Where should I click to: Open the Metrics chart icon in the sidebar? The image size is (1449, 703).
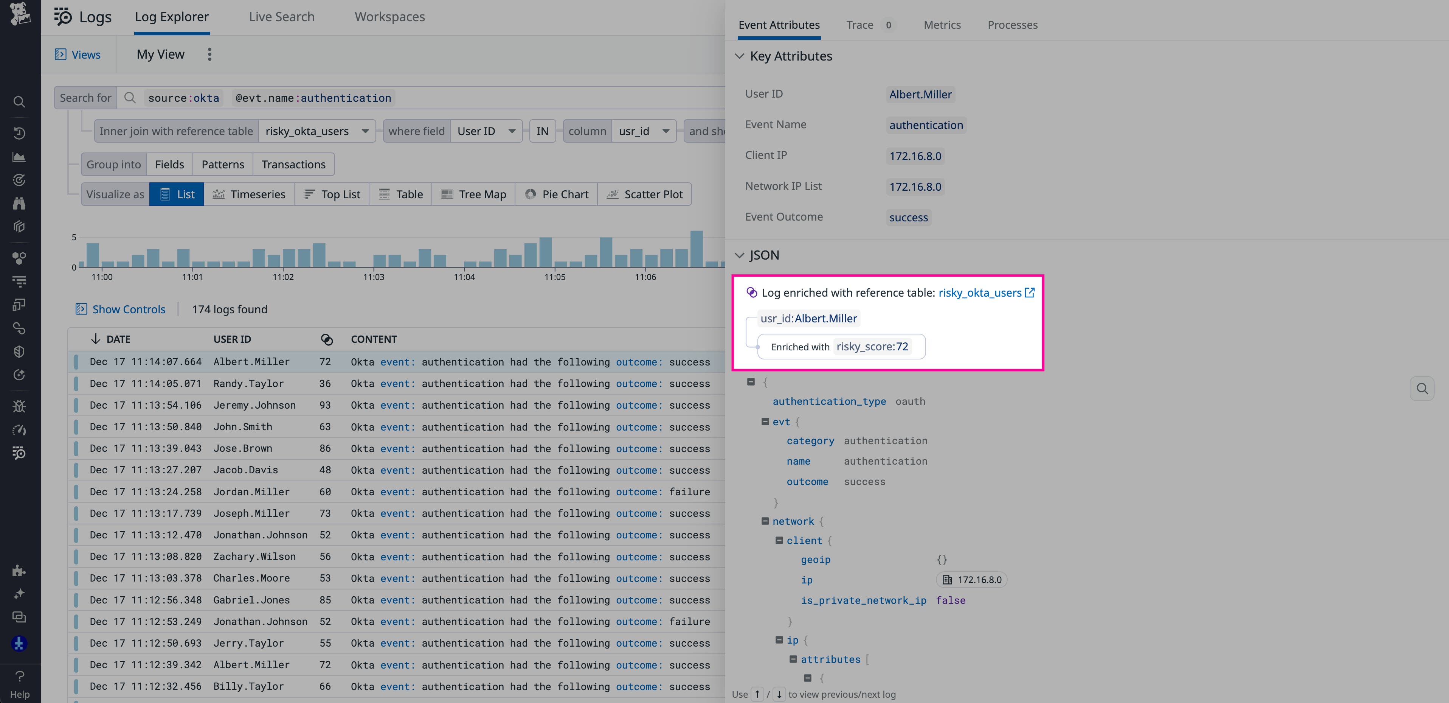19,158
